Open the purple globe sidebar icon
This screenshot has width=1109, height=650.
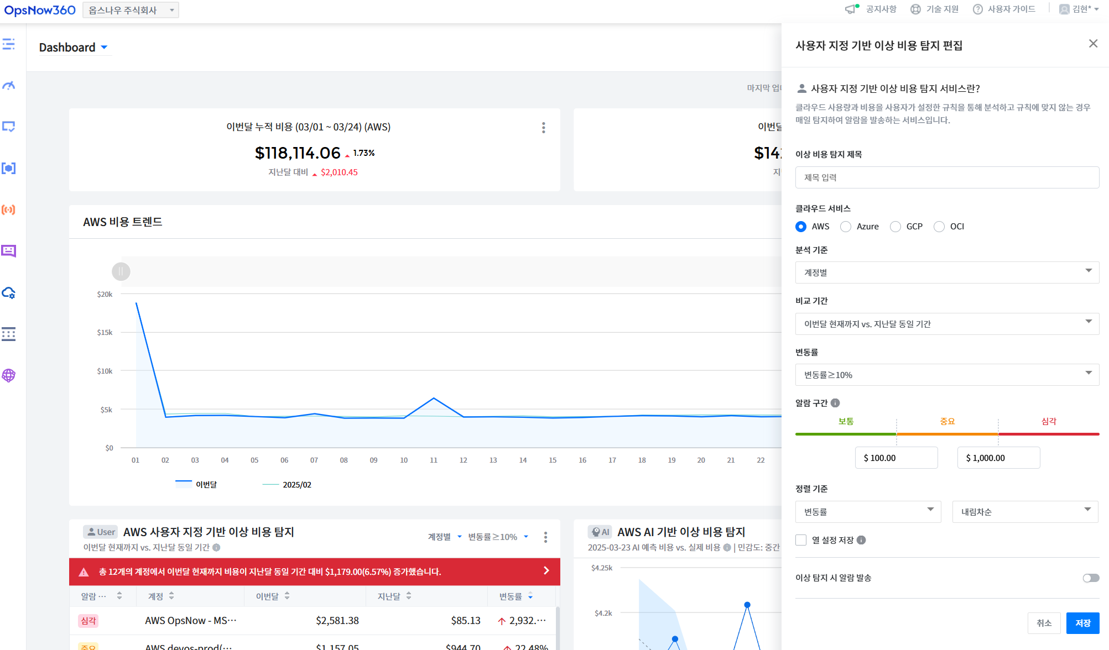point(8,376)
